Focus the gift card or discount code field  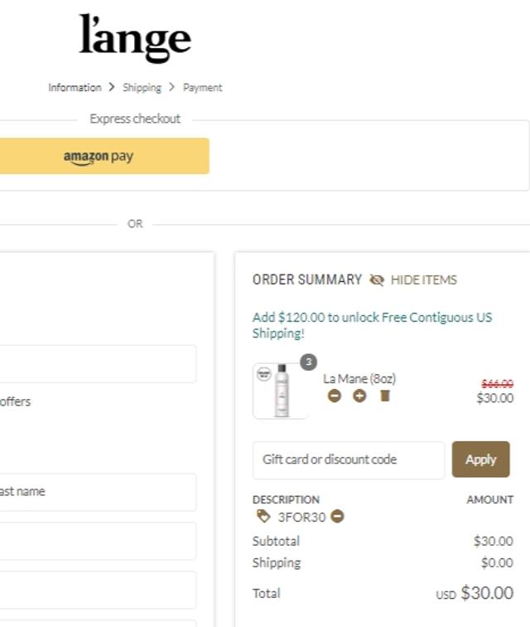pos(348,459)
